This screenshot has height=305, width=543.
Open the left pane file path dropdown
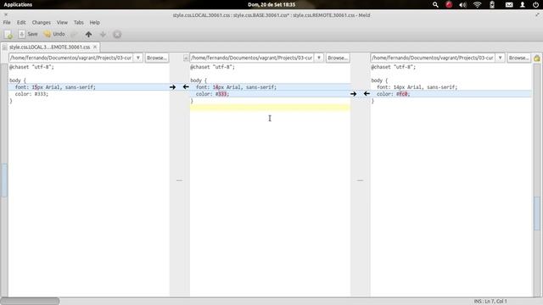[x=137, y=58]
